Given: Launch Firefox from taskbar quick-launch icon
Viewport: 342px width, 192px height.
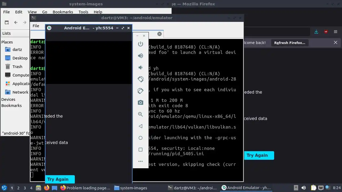Looking at the screenshot, I should [x=46, y=188].
